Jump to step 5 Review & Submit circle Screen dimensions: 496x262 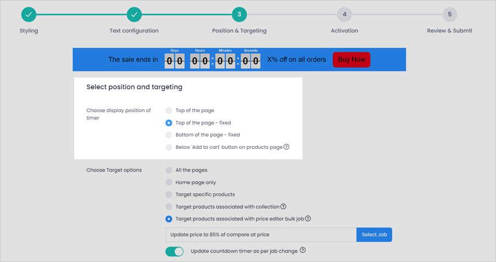(449, 14)
